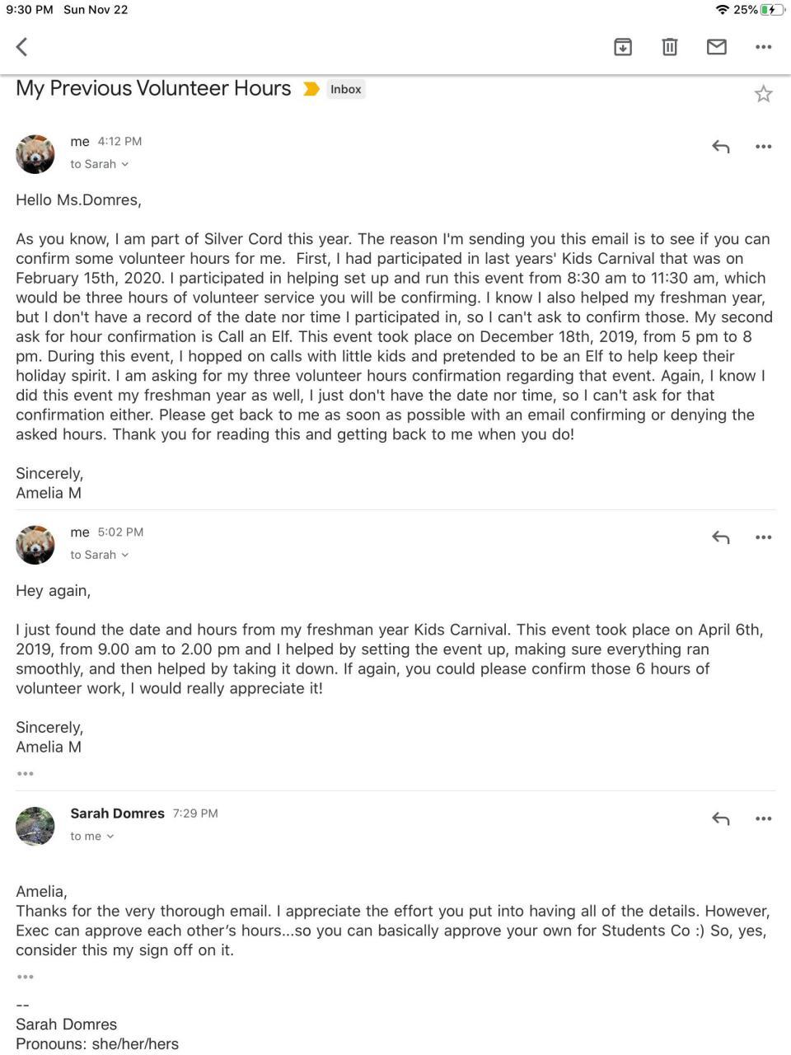Open the top toolbar more options menu
The height and width of the screenshot is (1055, 791).
(x=764, y=47)
